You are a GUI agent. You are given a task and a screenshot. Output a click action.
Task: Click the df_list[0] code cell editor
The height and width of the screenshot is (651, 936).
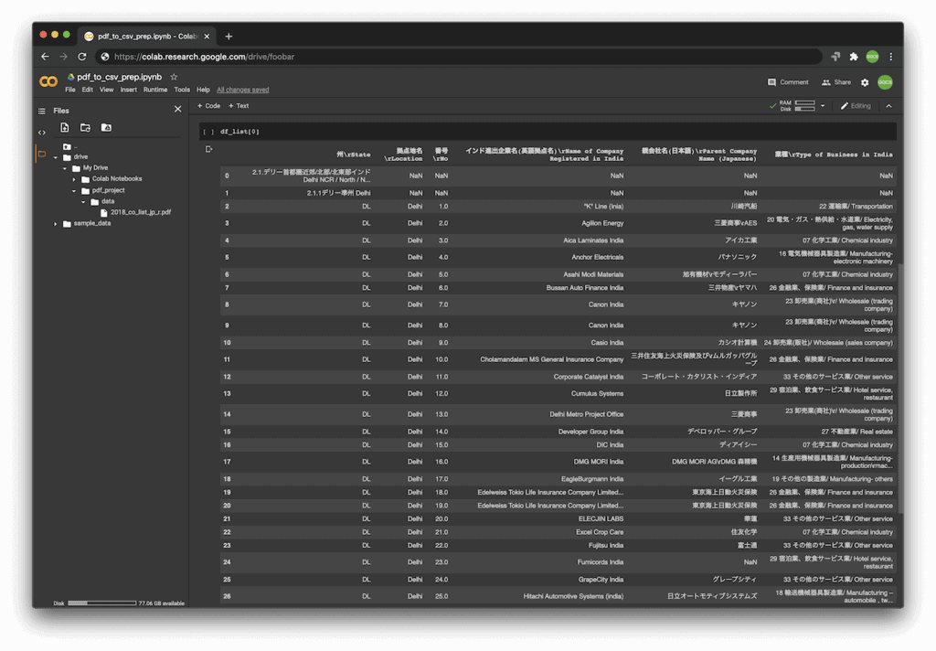point(555,132)
